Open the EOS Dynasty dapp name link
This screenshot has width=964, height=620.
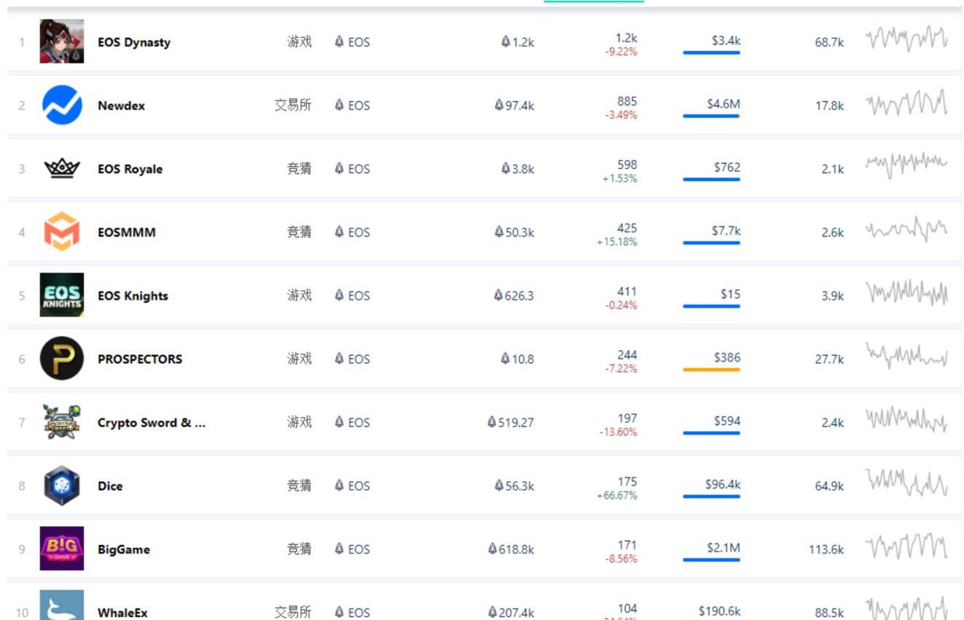(134, 42)
